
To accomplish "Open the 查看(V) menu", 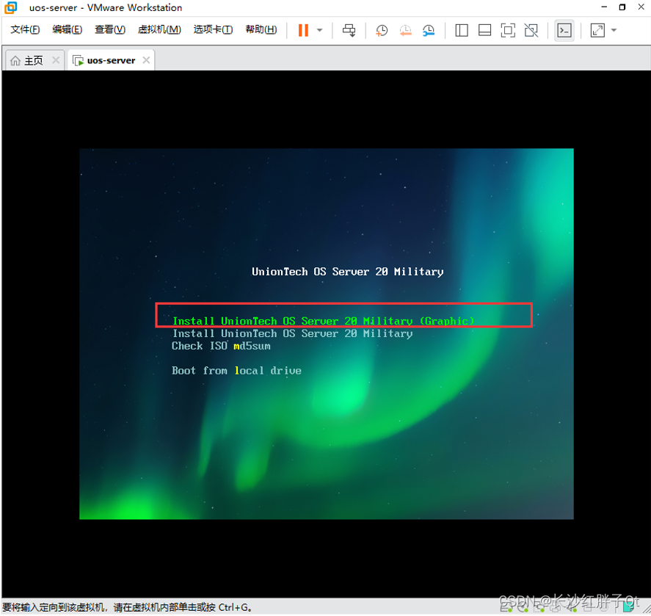I will [109, 29].
